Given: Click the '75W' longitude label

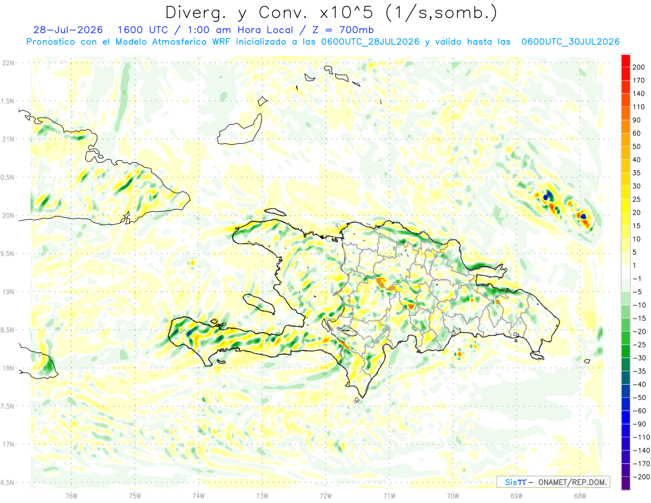Looking at the screenshot, I should (135, 495).
